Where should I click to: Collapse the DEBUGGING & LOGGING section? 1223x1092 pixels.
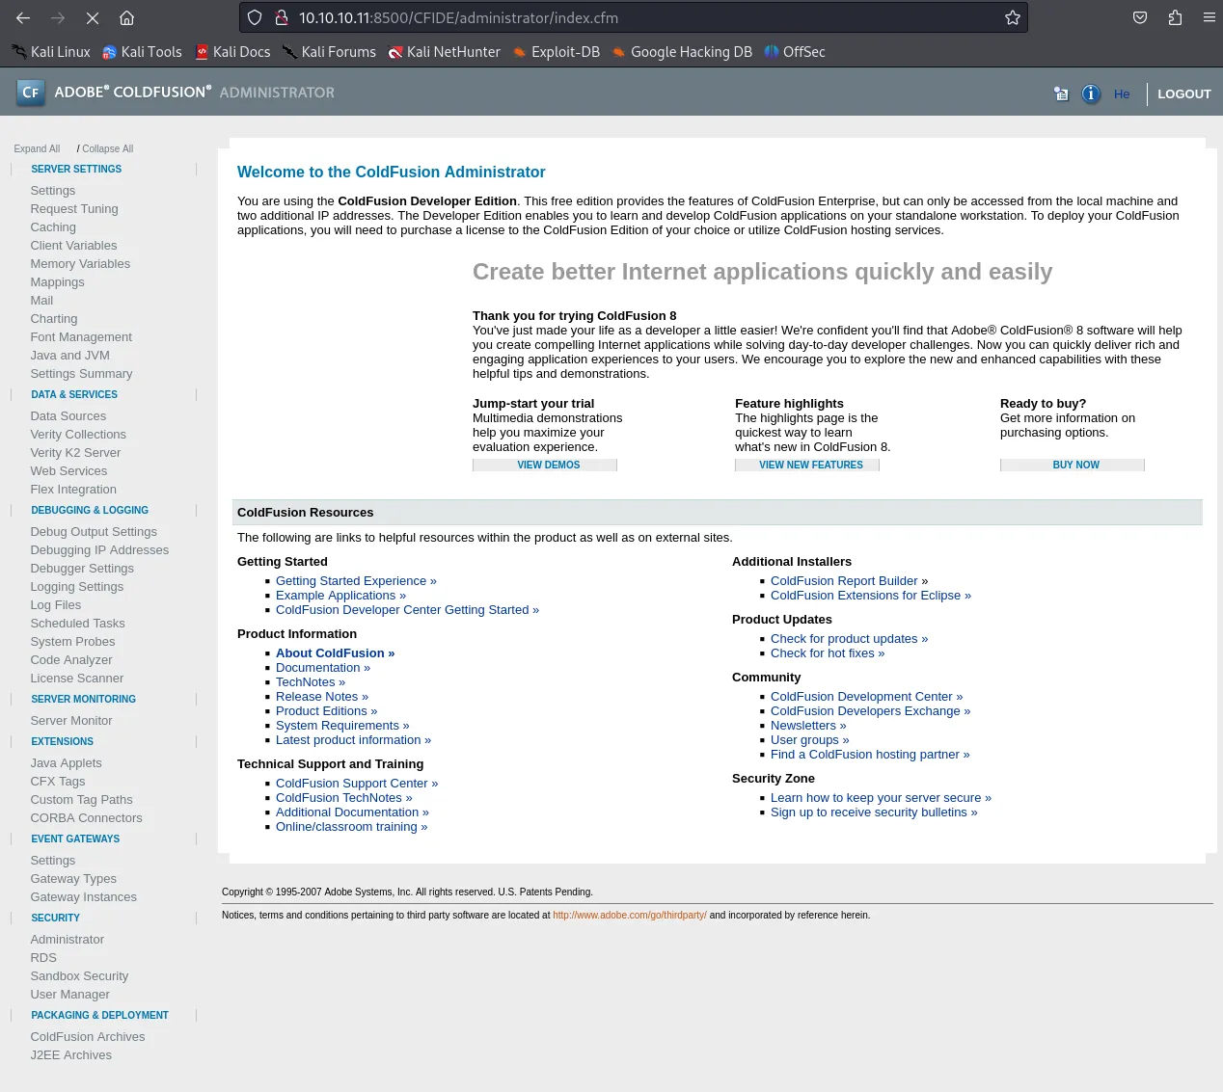[x=90, y=510]
